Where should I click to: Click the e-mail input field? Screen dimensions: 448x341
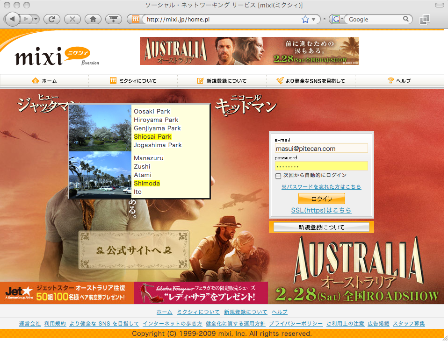tap(321, 149)
